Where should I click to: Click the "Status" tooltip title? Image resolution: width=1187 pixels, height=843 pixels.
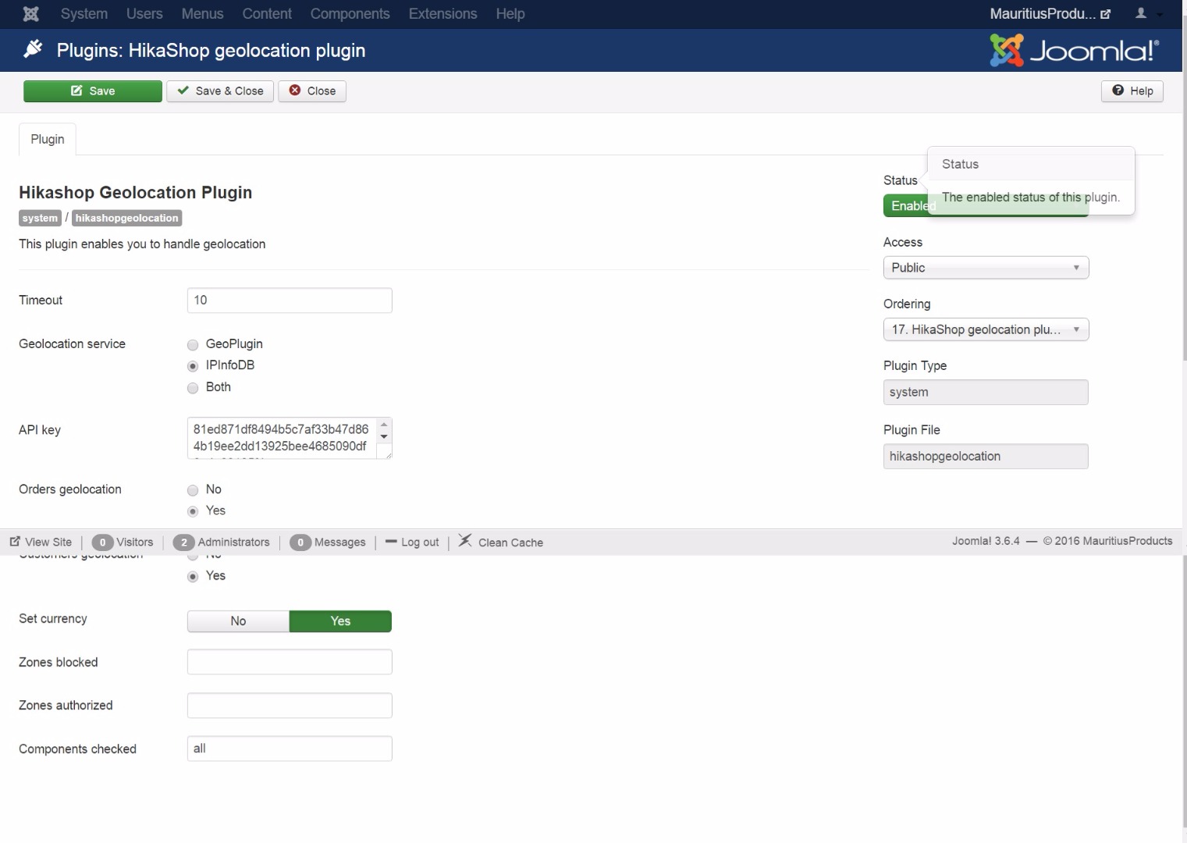coord(960,164)
